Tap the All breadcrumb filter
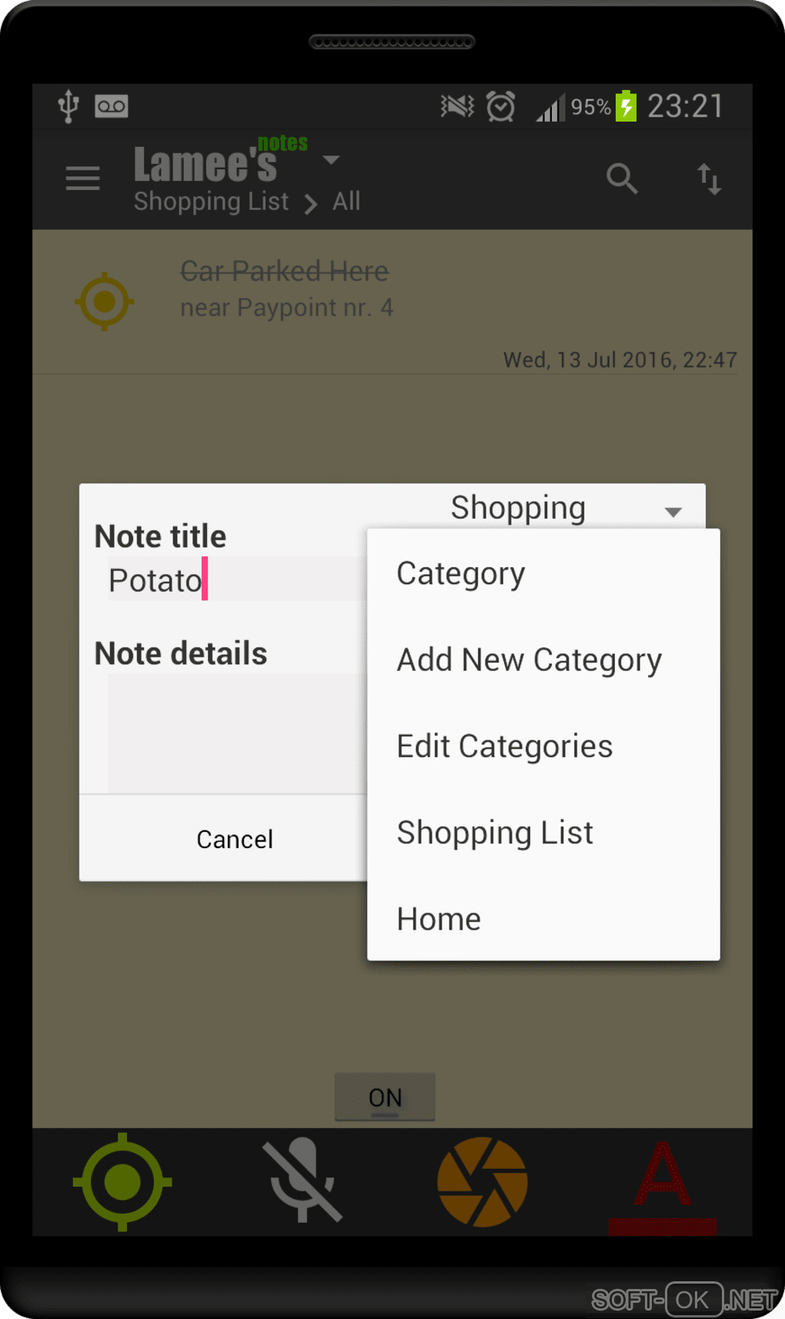Viewport: 785px width, 1319px height. [346, 202]
